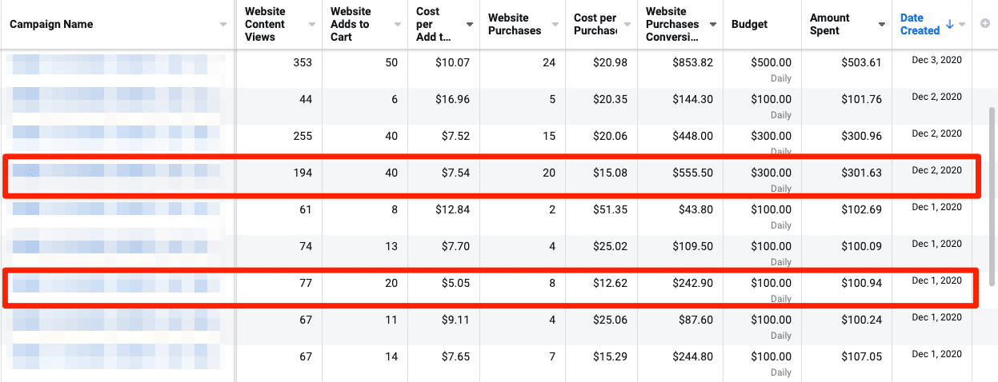Image resolution: width=998 pixels, height=382 pixels.
Task: Click the Date Created sort arrow
Action: point(950,25)
